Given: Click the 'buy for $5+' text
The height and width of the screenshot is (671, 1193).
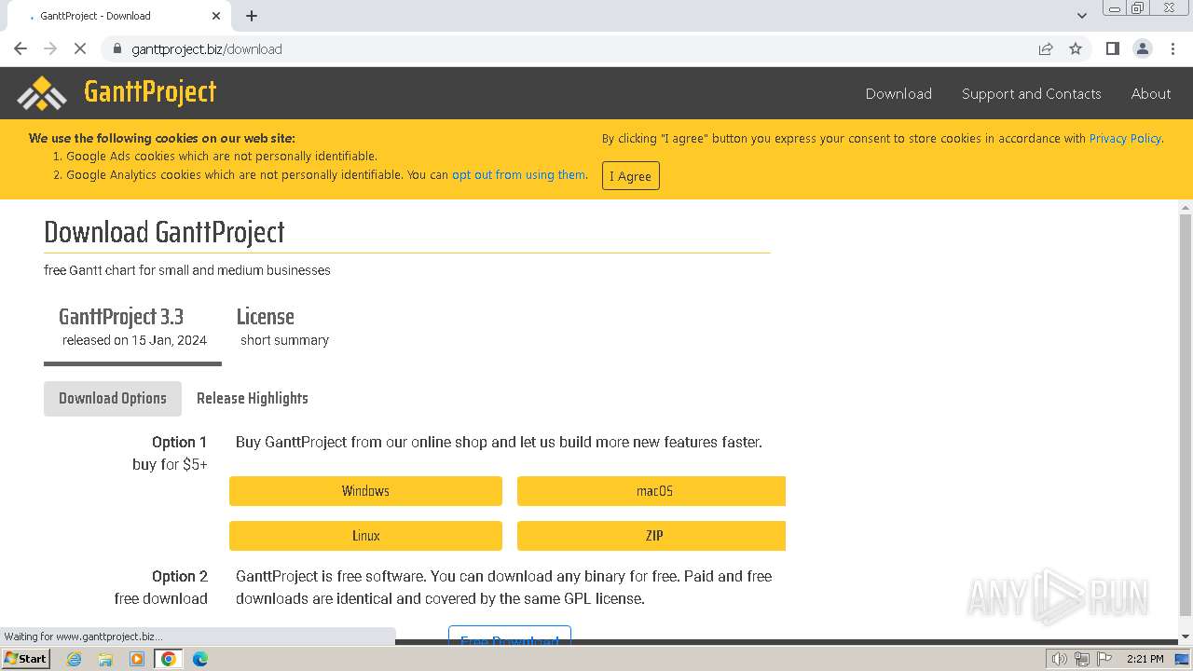Looking at the screenshot, I should point(170,464).
